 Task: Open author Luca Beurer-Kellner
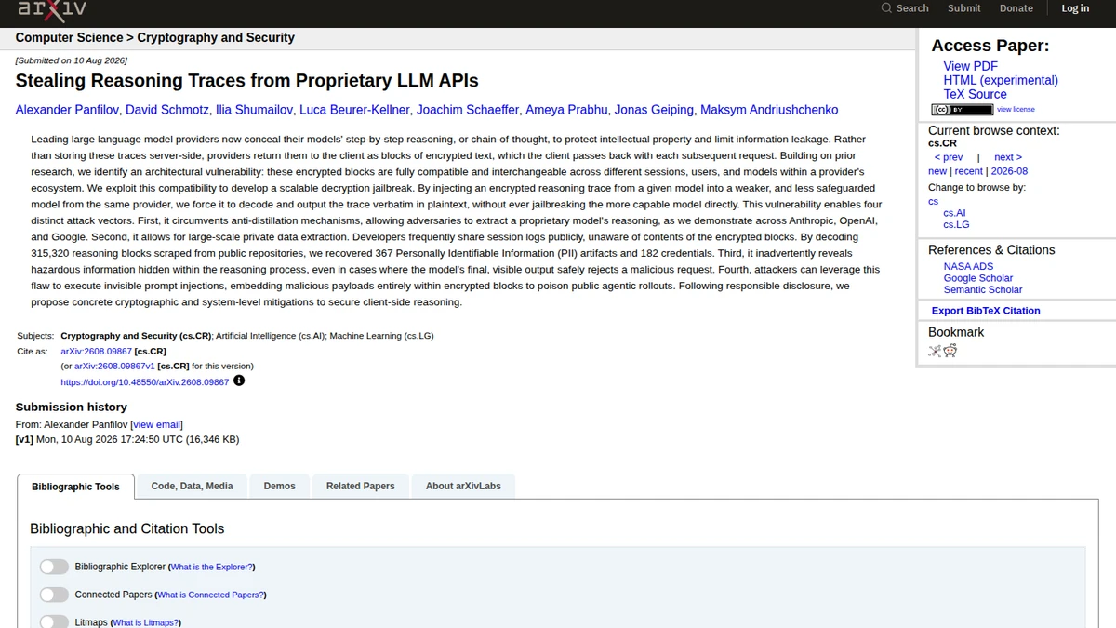coord(354,110)
